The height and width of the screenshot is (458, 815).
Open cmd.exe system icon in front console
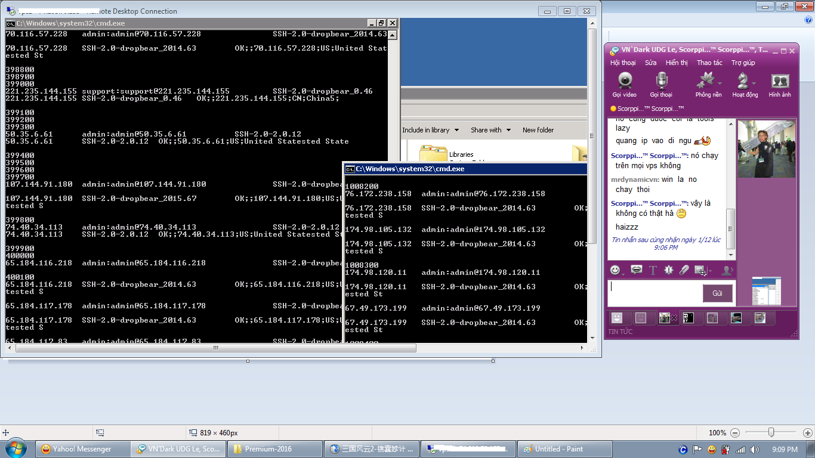350,169
